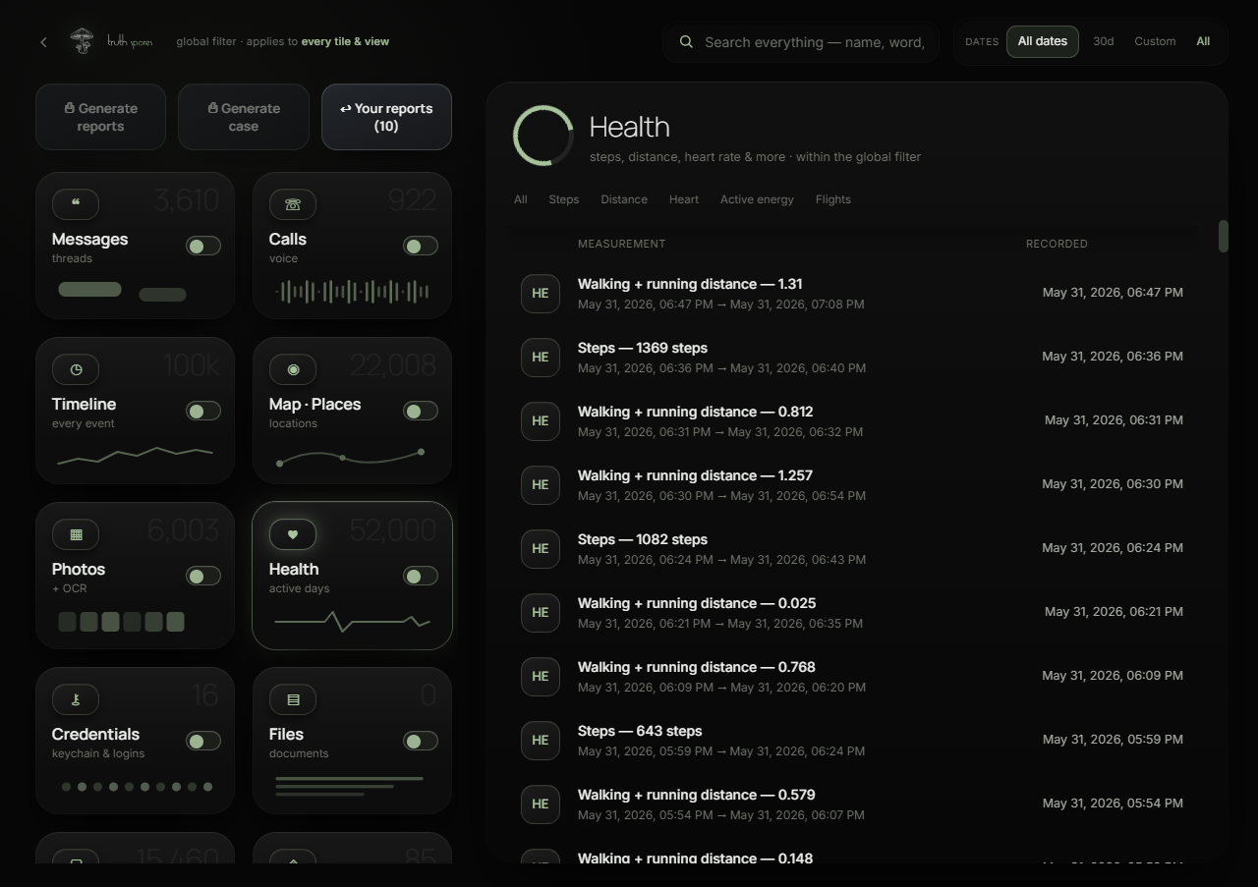Screen dimensions: 1258x887
Task: Toggle the Credentials switch
Action: click(203, 741)
